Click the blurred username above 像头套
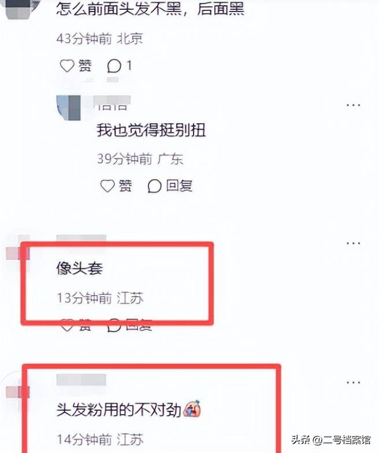 pos(81,238)
